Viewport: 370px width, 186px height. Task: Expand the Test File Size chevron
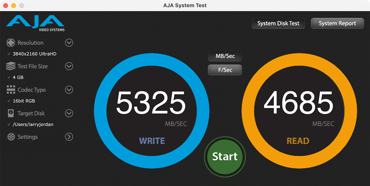coord(69,66)
